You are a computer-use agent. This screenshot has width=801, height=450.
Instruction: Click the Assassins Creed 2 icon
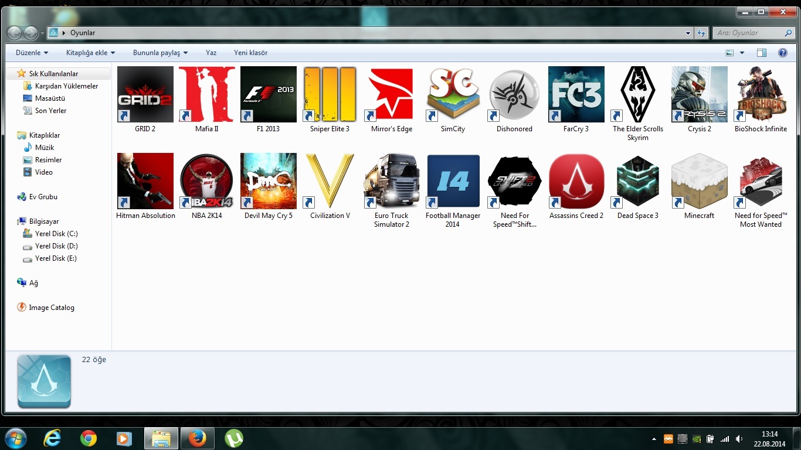pos(576,181)
